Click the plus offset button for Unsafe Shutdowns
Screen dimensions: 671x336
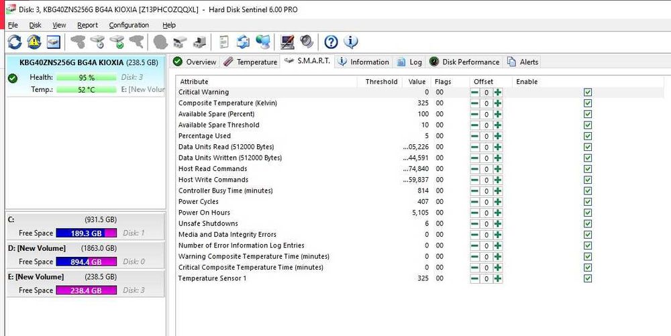coord(498,223)
